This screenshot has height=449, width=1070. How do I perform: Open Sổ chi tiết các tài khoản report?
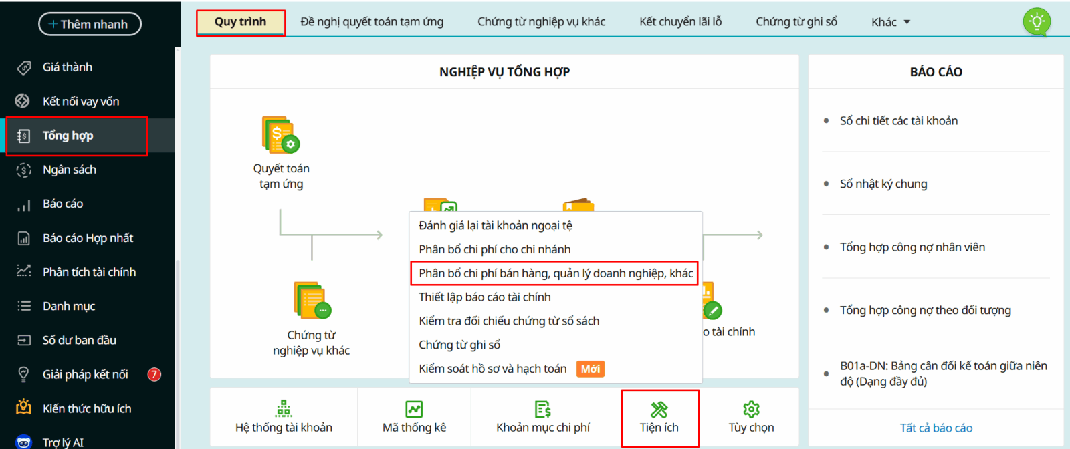click(899, 121)
